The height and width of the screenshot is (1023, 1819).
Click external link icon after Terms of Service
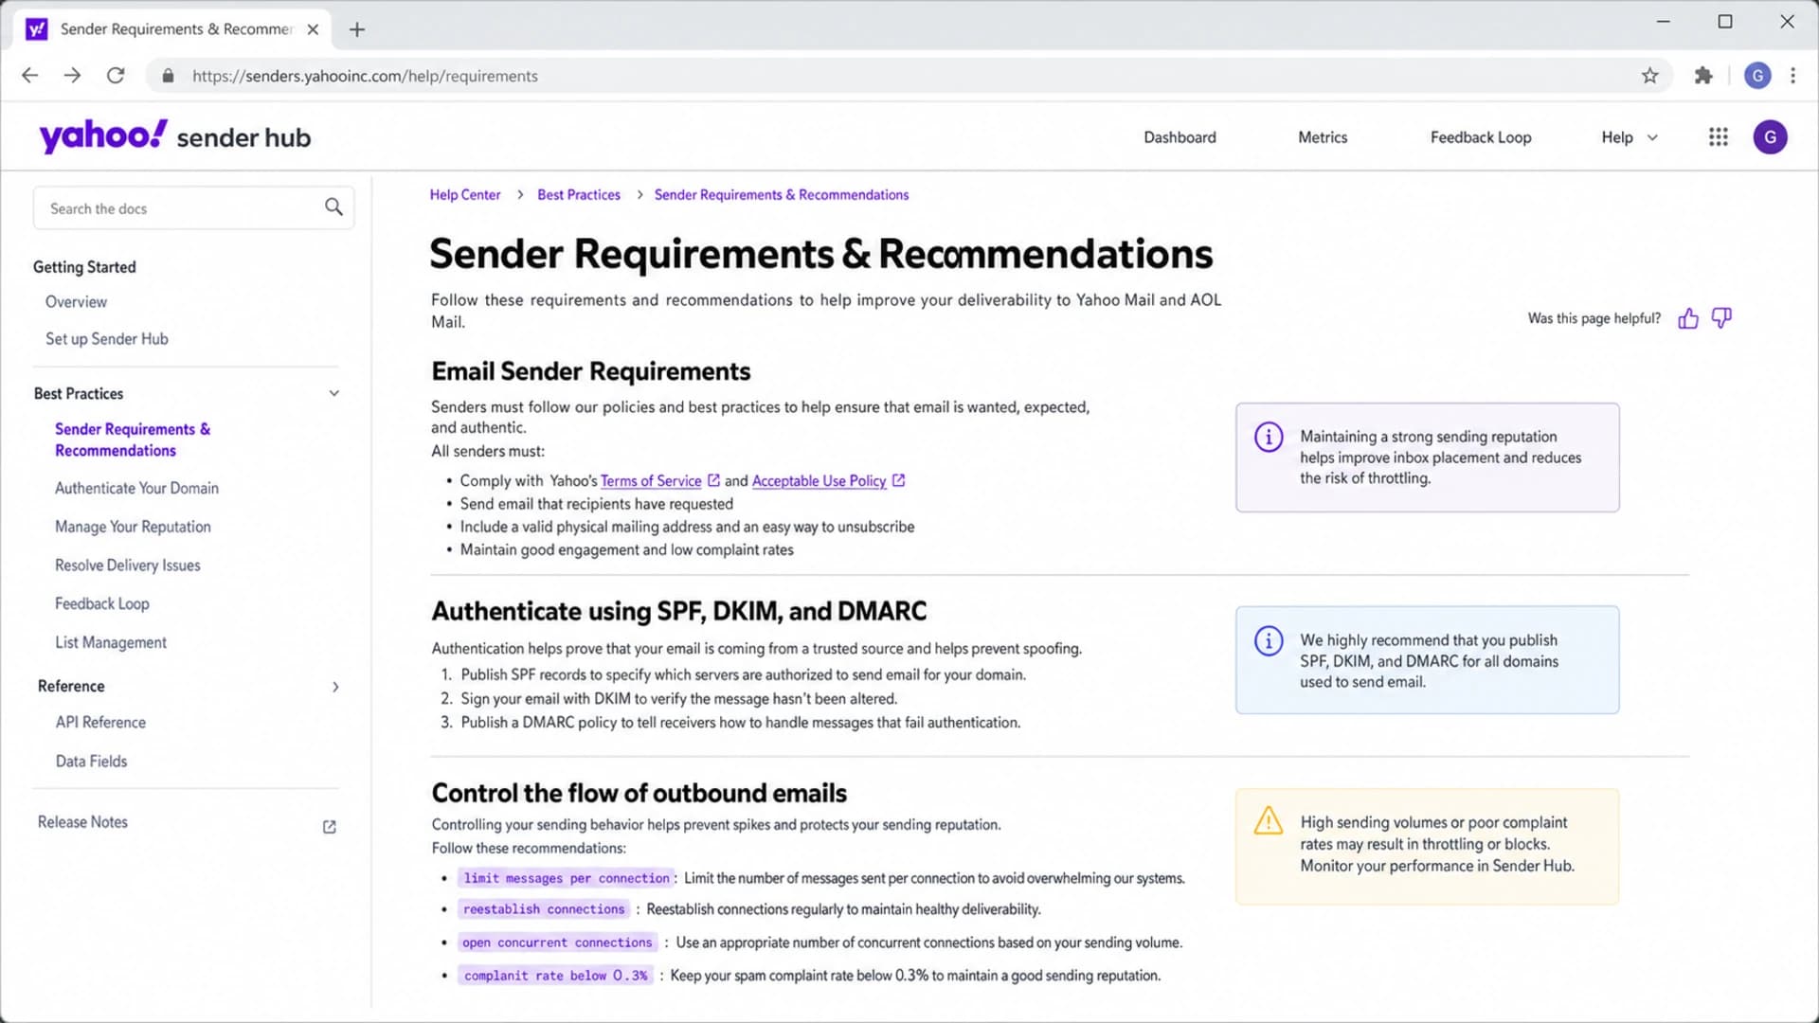pyautogui.click(x=713, y=480)
